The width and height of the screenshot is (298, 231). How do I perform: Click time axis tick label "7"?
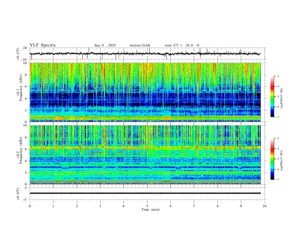(194, 206)
